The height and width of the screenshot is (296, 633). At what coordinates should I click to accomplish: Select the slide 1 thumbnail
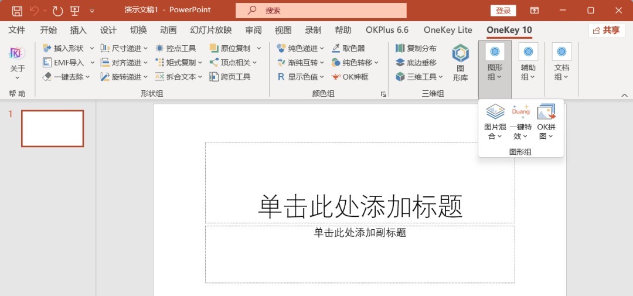[53, 128]
